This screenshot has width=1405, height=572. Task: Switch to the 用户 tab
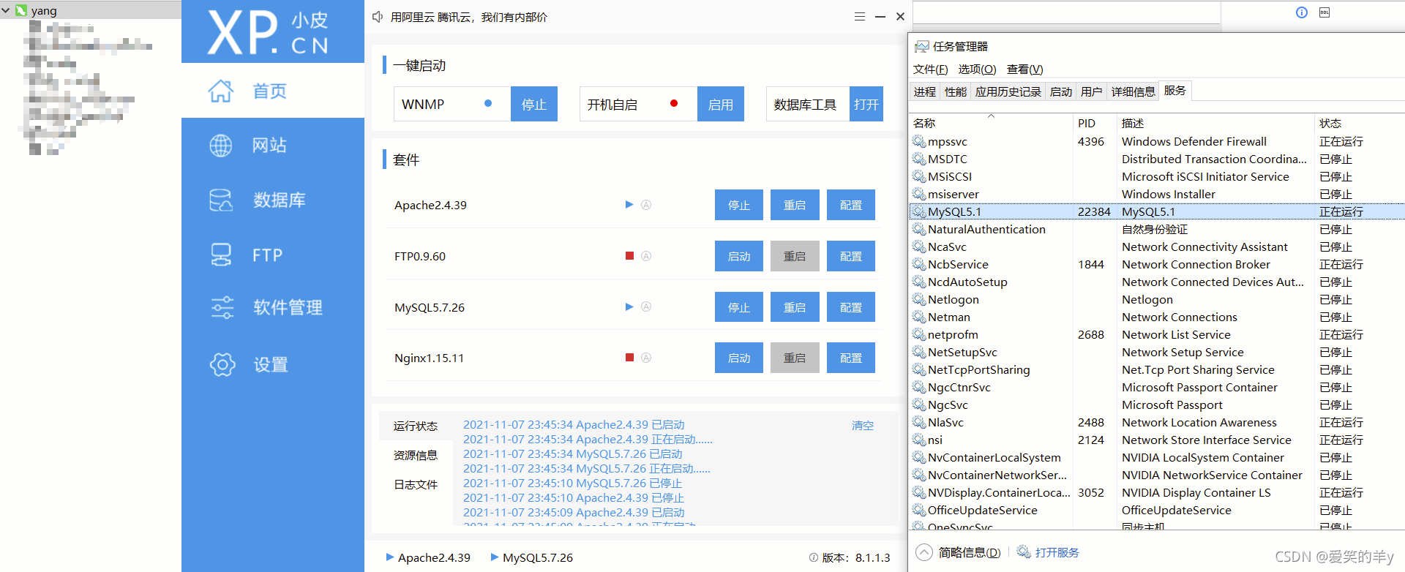click(x=1092, y=91)
